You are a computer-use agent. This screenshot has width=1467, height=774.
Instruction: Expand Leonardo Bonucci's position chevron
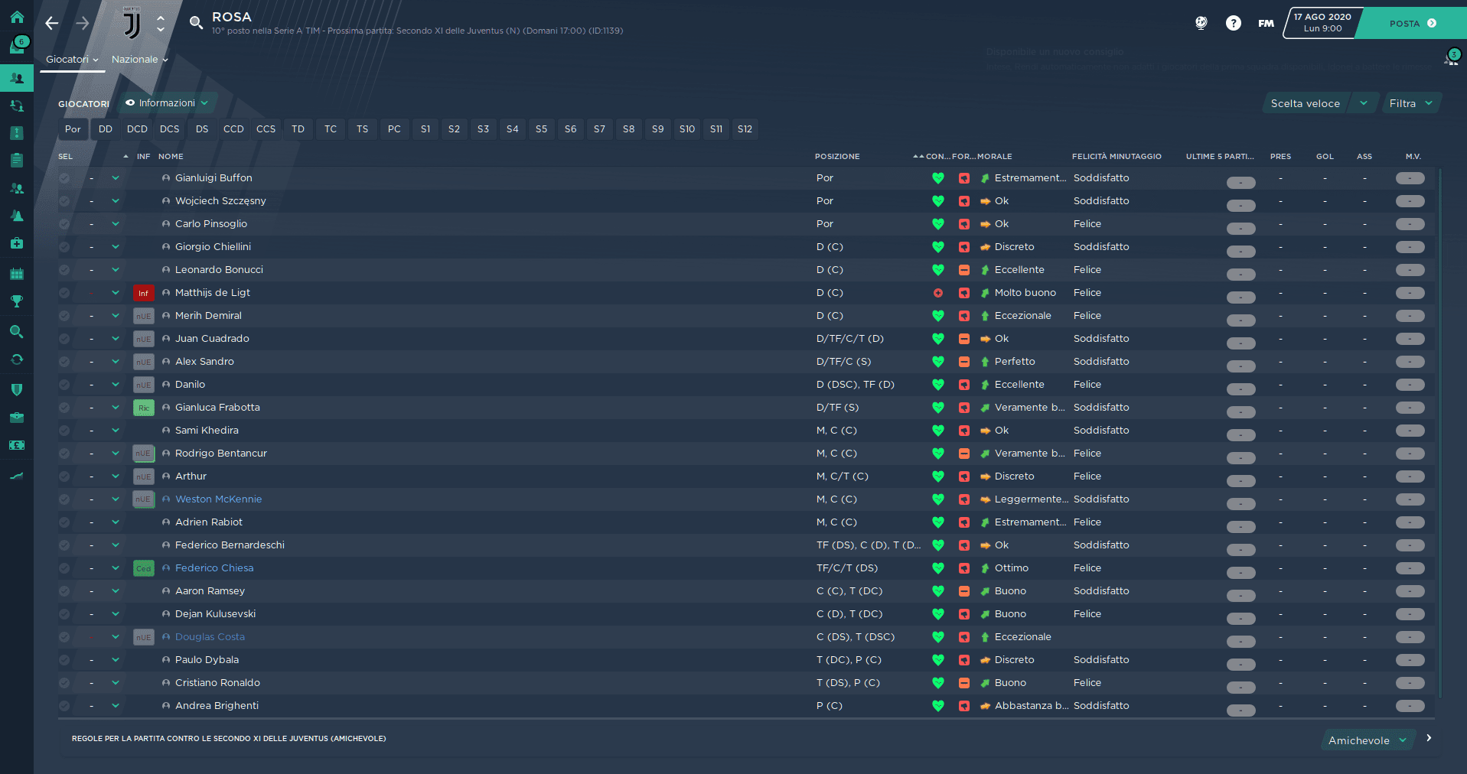pos(116,270)
